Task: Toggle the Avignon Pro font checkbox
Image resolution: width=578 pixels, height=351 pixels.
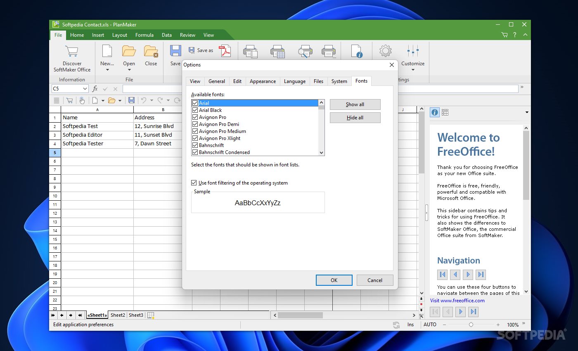Action: (195, 117)
